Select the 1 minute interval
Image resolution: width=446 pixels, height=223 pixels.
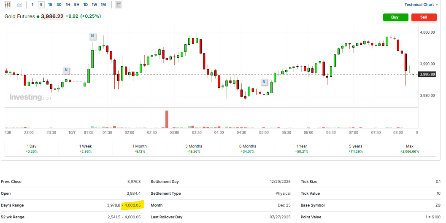[32, 5]
